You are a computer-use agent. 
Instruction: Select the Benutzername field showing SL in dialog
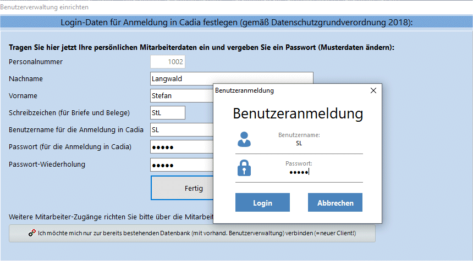(299, 144)
